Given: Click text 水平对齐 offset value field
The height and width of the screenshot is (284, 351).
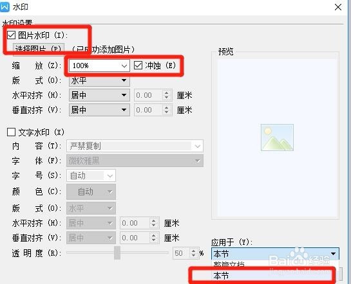Looking at the screenshot, I should tap(135, 223).
